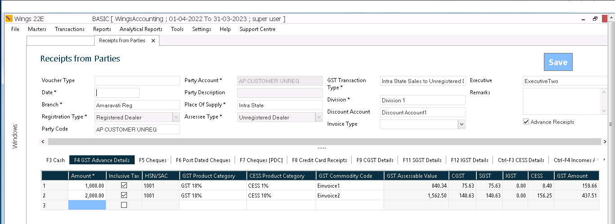This screenshot has height=224, width=615.
Task: Click the restore window icon
Action: [x=595, y=19]
